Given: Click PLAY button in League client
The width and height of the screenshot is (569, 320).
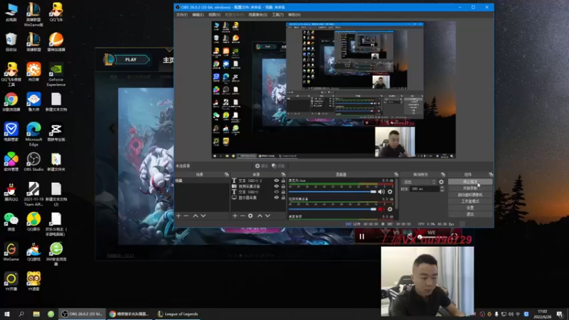Looking at the screenshot, I should 132,60.
